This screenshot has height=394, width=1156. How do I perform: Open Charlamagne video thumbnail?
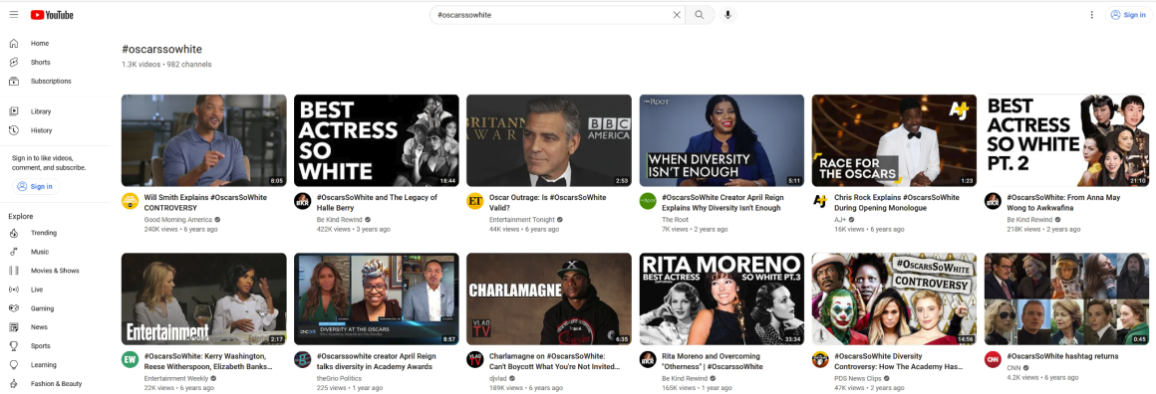pyautogui.click(x=548, y=299)
